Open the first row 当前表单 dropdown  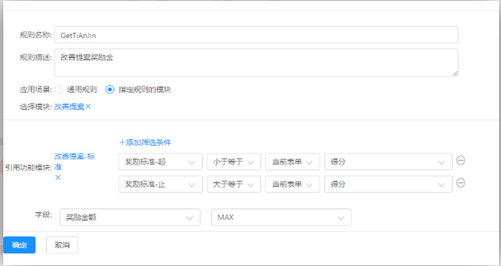[292, 162]
